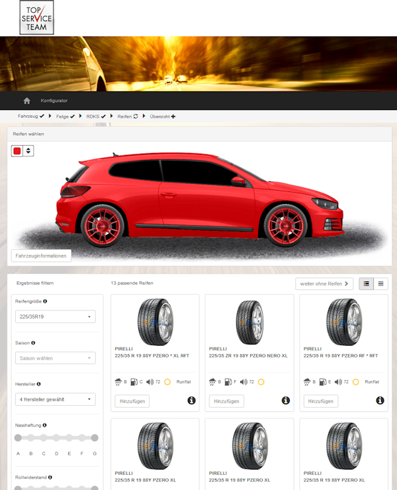Open info icon for PZERO RF * RFT tyre
This screenshot has height=490, width=397.
click(380, 401)
